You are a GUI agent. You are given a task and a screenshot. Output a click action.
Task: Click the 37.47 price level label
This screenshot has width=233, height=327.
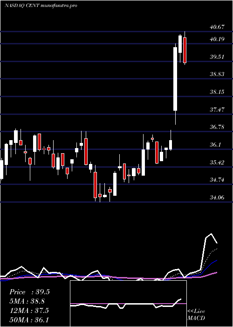click(x=217, y=109)
